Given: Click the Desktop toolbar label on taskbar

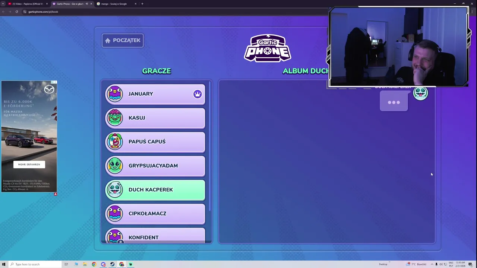Looking at the screenshot, I should (383, 264).
